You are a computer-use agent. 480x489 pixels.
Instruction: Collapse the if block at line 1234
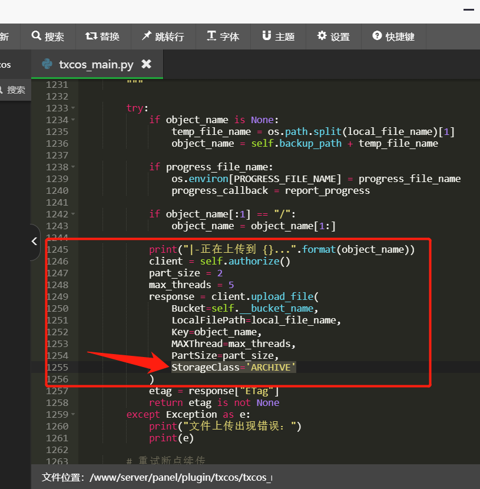73,120
